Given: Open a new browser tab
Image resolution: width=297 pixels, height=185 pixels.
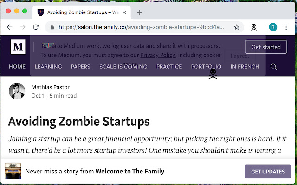Looking at the screenshot, I should tap(140, 12).
